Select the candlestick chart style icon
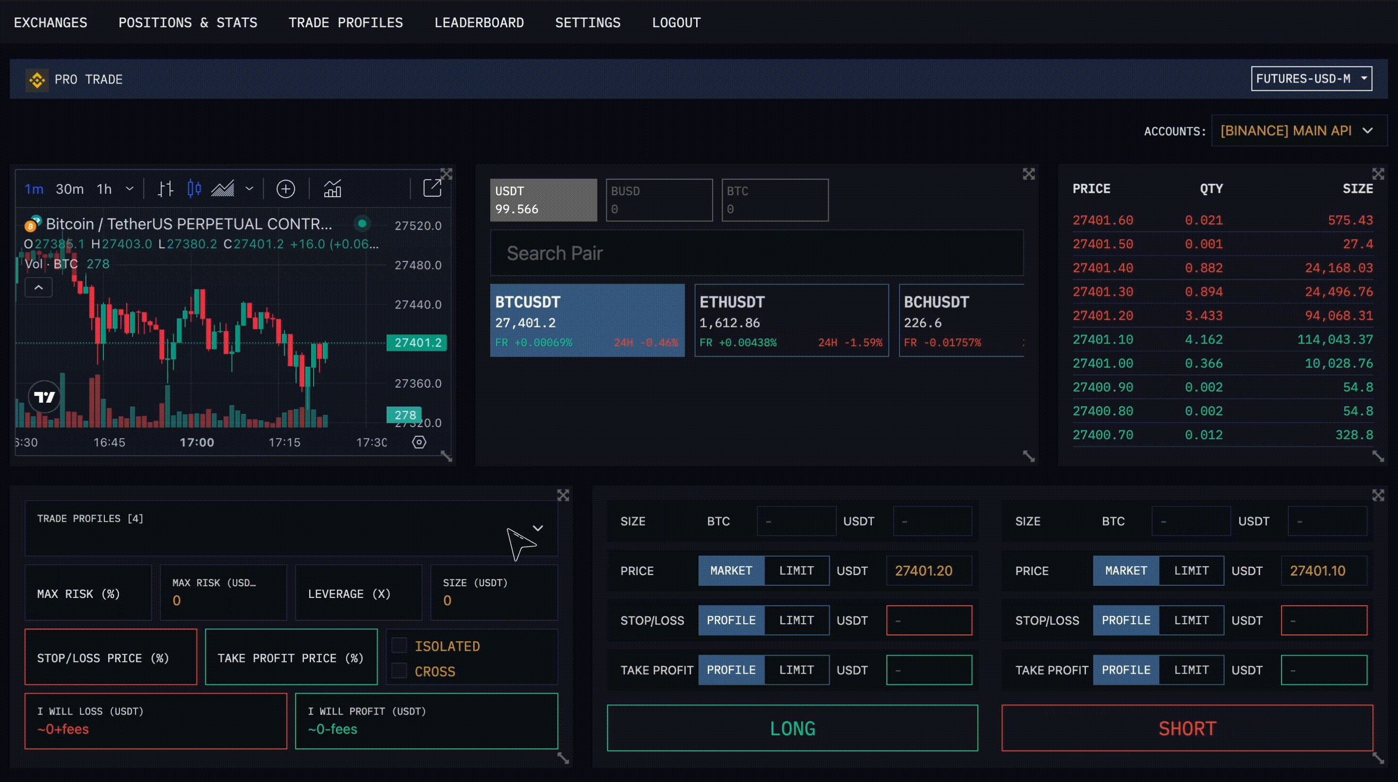1398x782 pixels. click(194, 189)
